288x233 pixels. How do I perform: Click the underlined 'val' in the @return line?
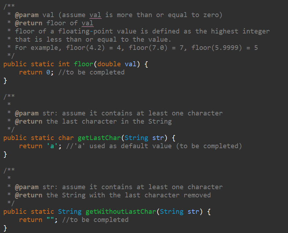87,23
